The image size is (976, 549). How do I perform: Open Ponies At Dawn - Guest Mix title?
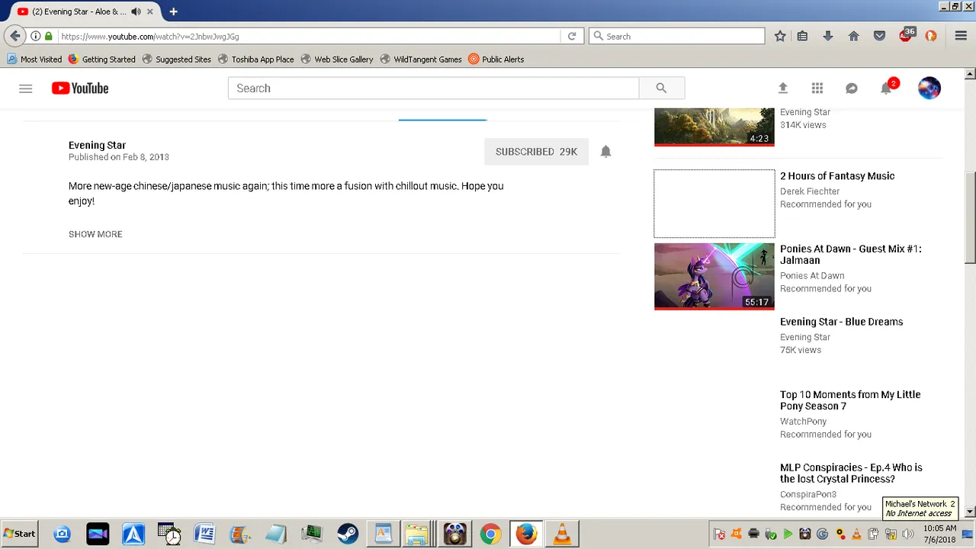tap(851, 255)
